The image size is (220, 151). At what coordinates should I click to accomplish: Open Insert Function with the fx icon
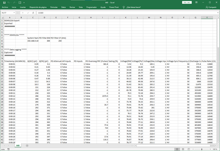33,13
